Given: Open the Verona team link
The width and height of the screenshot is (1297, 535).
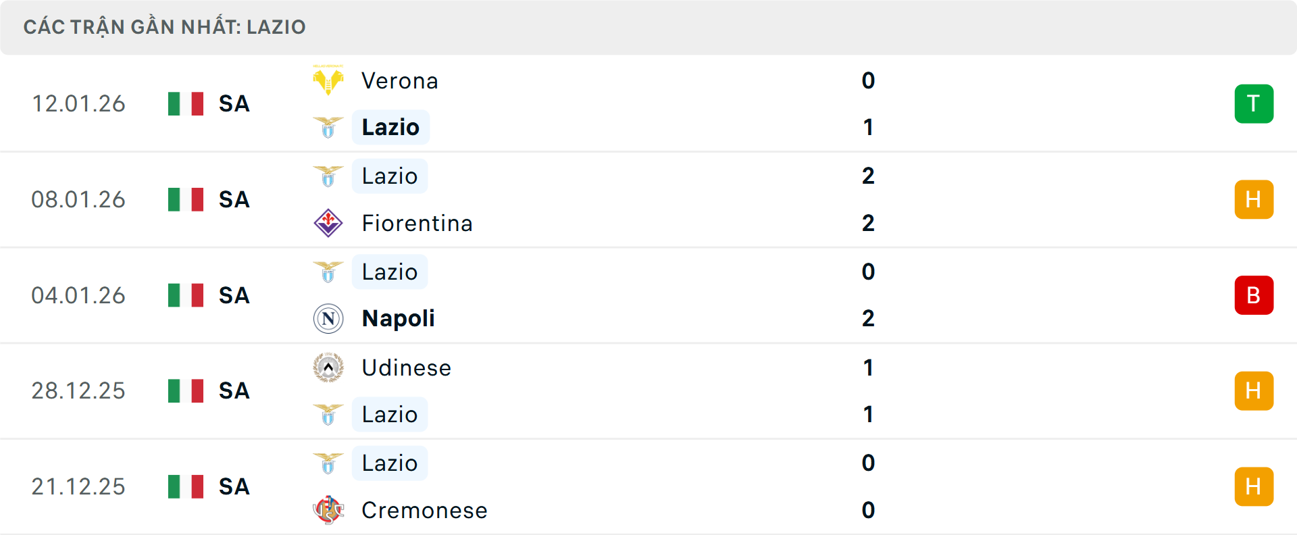Looking at the screenshot, I should 400,81.
